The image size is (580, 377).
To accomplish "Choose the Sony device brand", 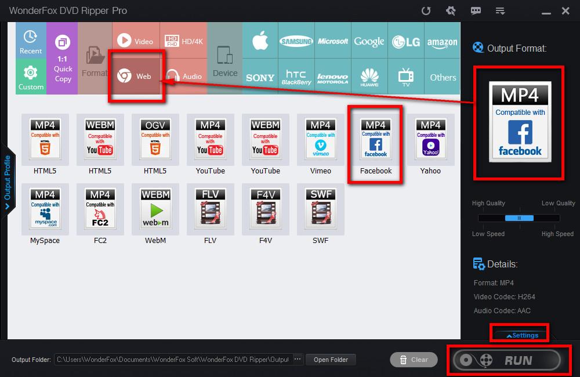I will click(260, 77).
